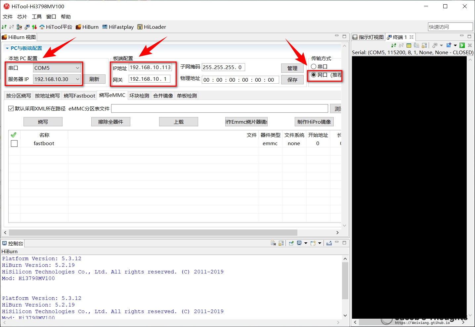475x327 pixels.
Task: Collapse the PC与板端配置 section
Action: [x=7, y=48]
